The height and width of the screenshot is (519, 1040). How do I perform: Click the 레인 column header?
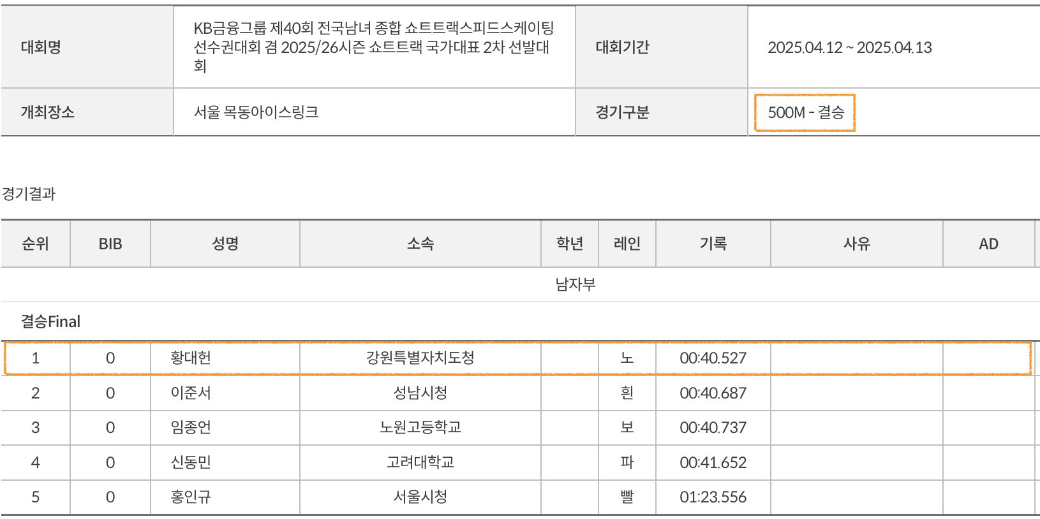point(627,244)
